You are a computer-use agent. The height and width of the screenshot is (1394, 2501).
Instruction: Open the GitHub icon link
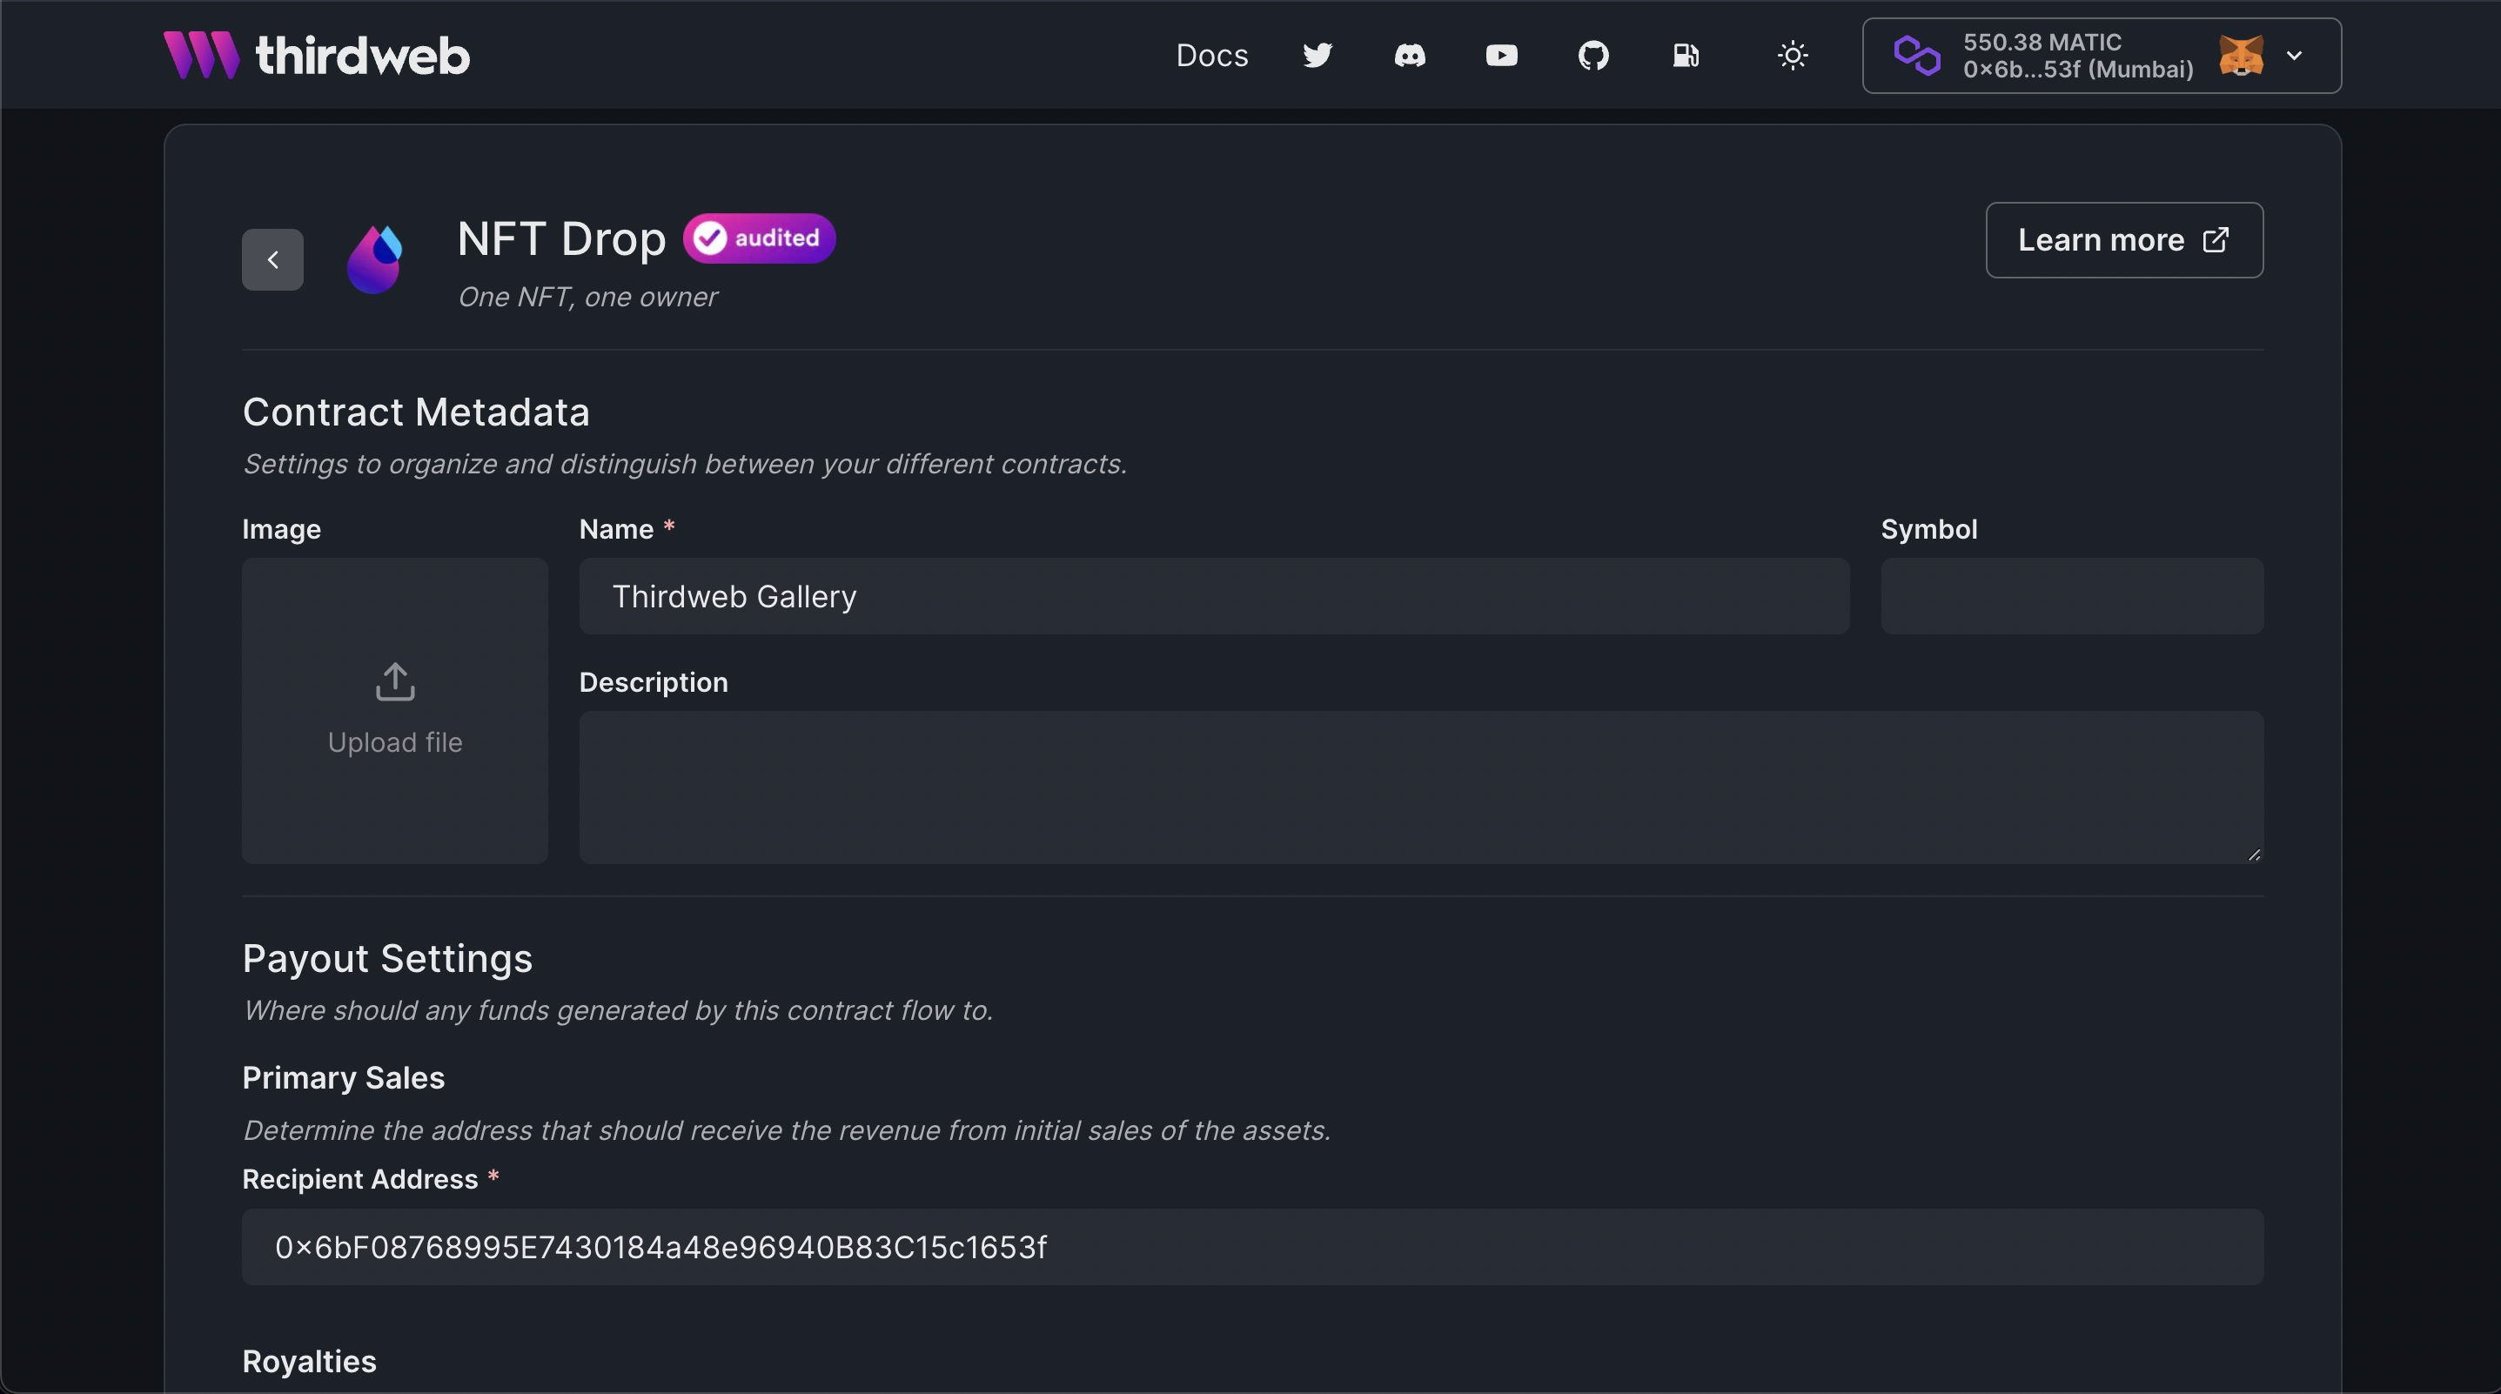(1593, 56)
